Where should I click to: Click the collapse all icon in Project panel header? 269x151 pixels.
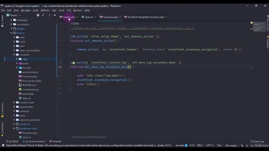(x=43, y=15)
